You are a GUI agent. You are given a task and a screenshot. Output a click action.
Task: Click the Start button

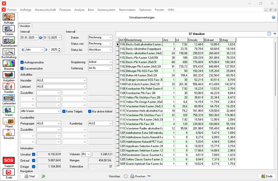30,176
